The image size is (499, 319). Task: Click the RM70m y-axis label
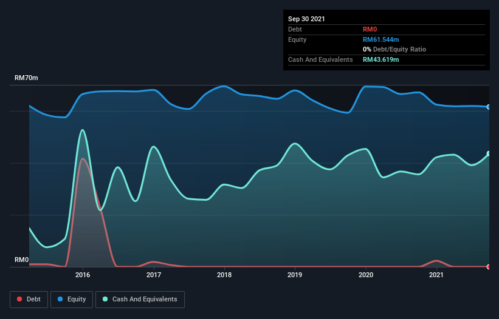tap(26, 78)
